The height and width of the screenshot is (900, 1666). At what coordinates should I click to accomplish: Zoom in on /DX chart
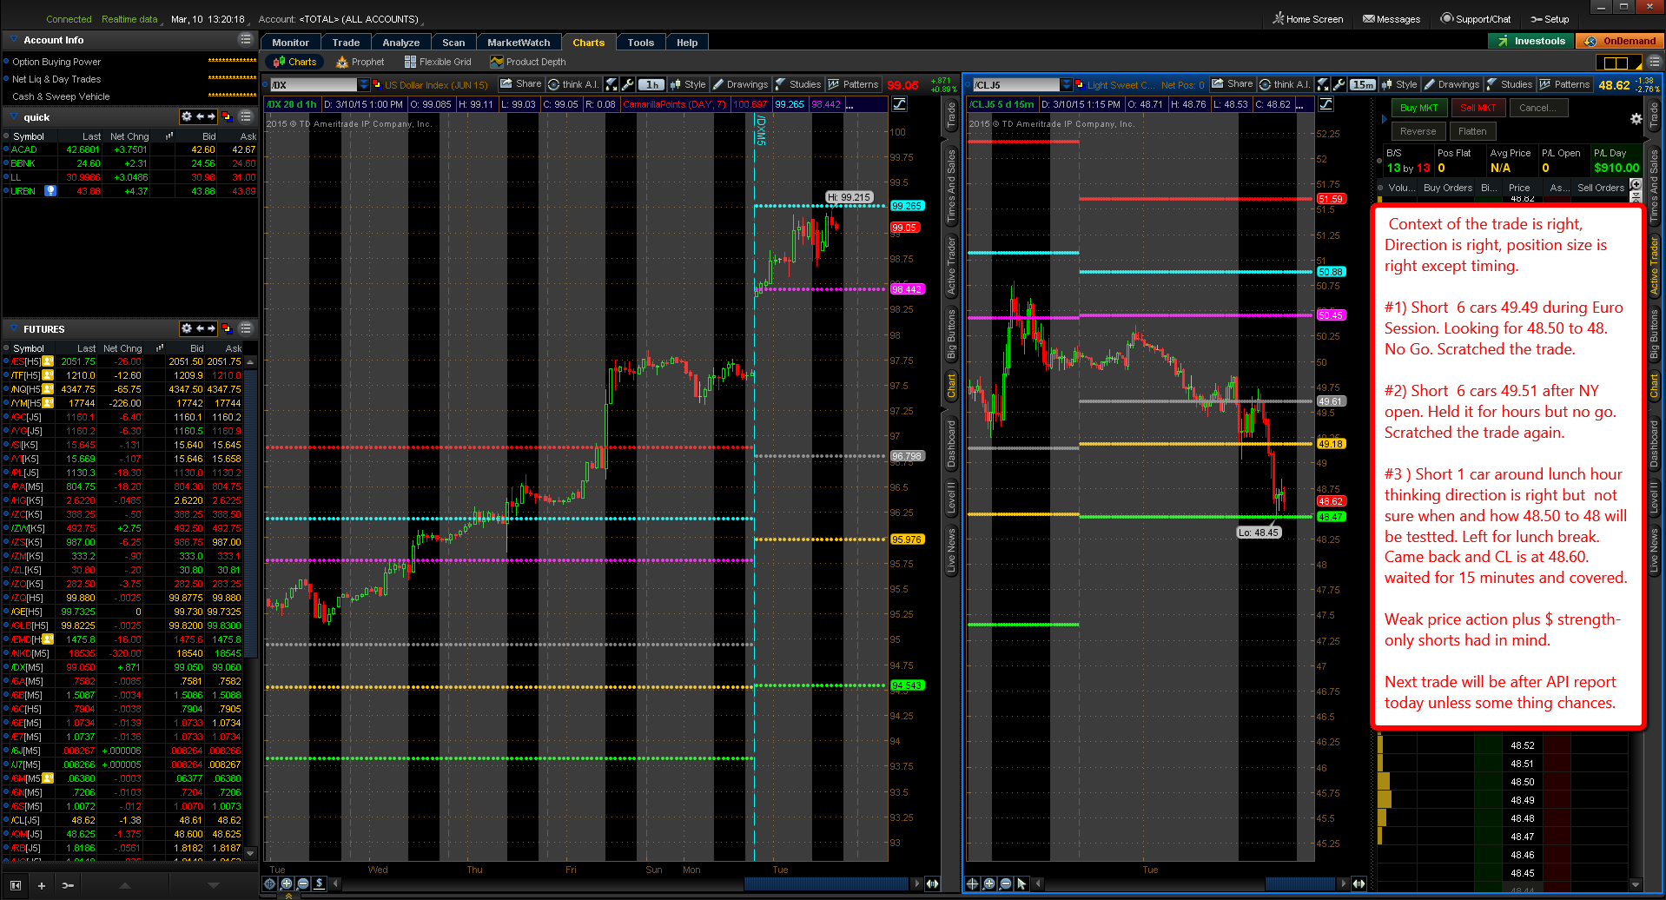pos(287,883)
